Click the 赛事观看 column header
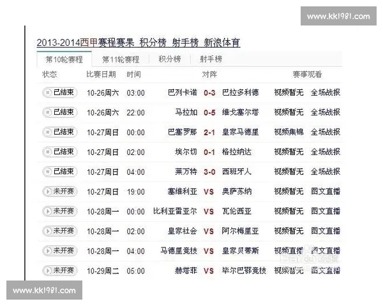This screenshot has height=306, width=383. [307, 74]
